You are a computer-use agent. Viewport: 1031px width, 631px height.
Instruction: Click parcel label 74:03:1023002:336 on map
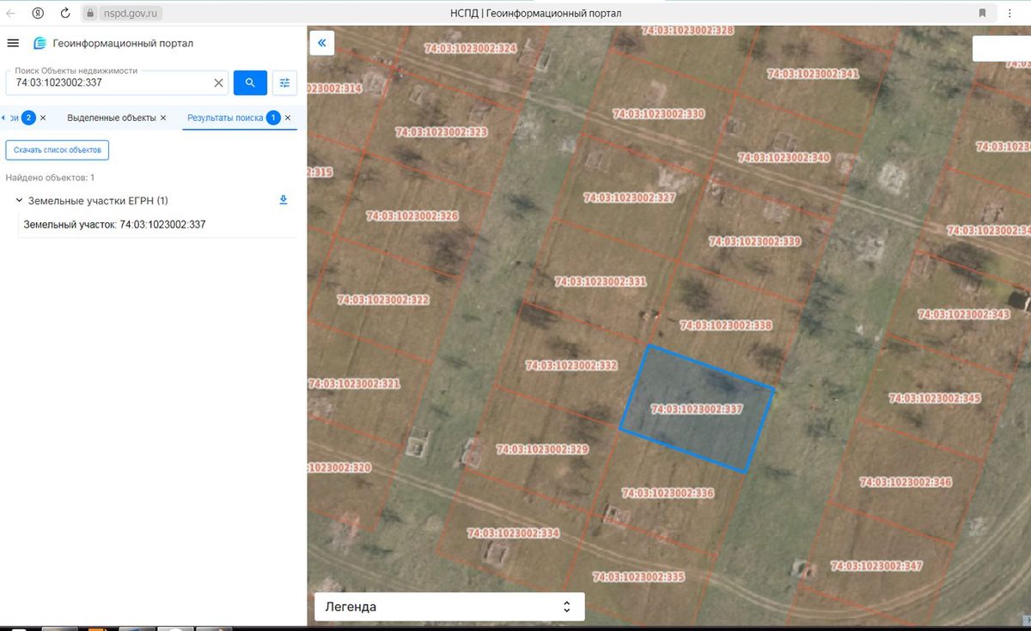tap(668, 493)
